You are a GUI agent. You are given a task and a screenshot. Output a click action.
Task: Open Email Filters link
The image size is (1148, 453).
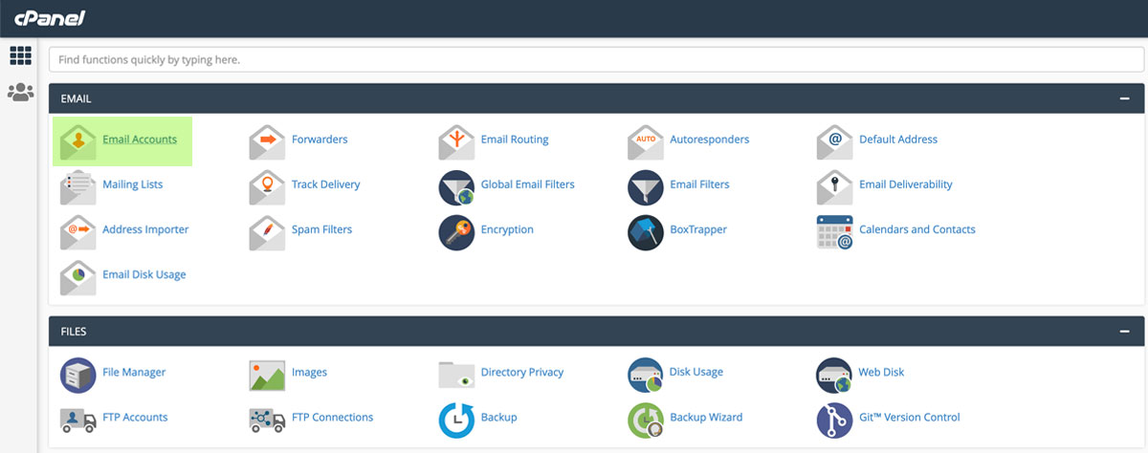(x=699, y=184)
